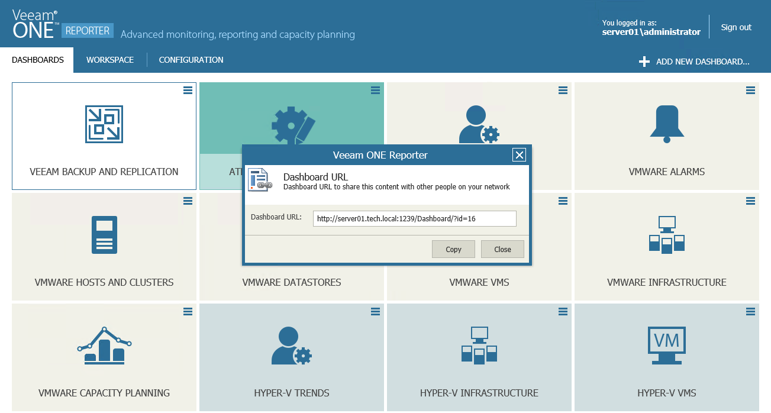This screenshot has height=413, width=771.
Task: Click the VMware Infrastructure network icon
Action: tap(667, 235)
